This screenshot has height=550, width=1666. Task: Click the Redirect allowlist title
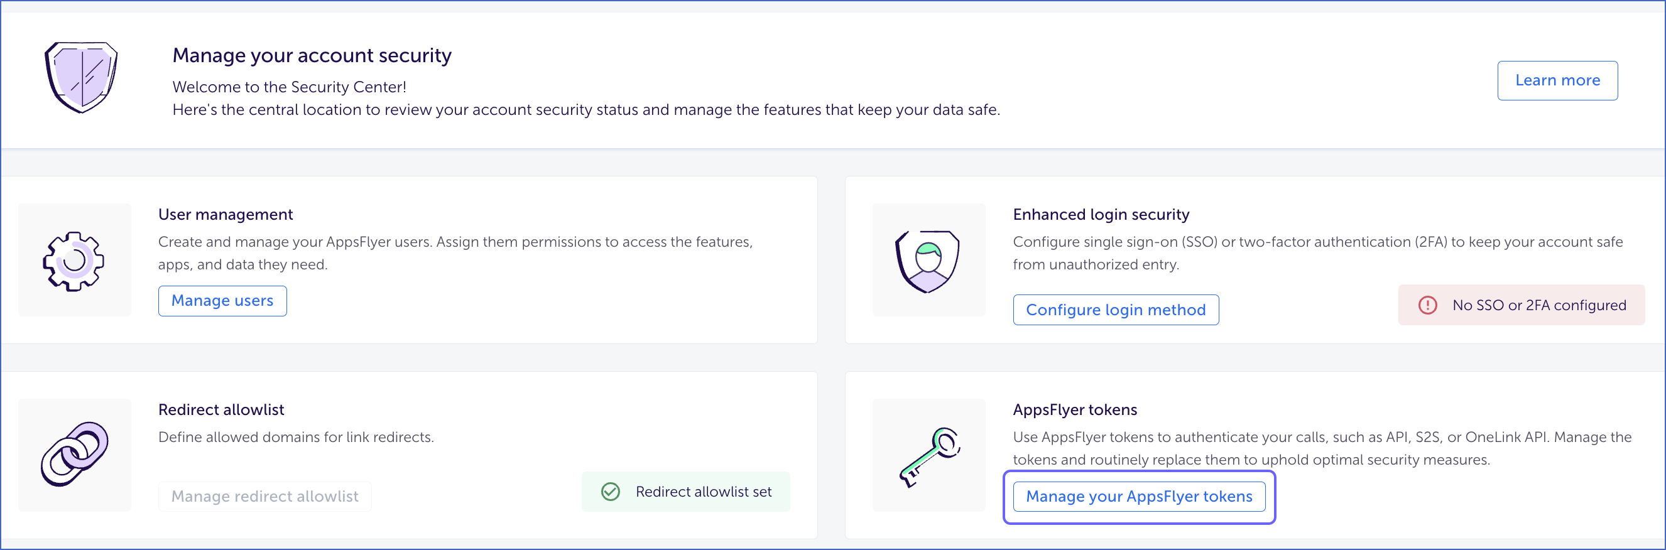(221, 410)
